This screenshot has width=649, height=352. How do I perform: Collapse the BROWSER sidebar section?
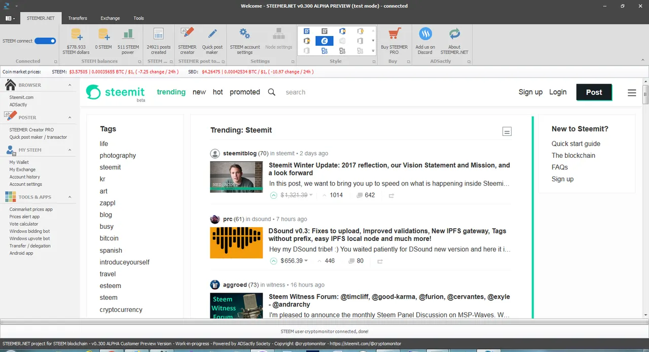[70, 85]
